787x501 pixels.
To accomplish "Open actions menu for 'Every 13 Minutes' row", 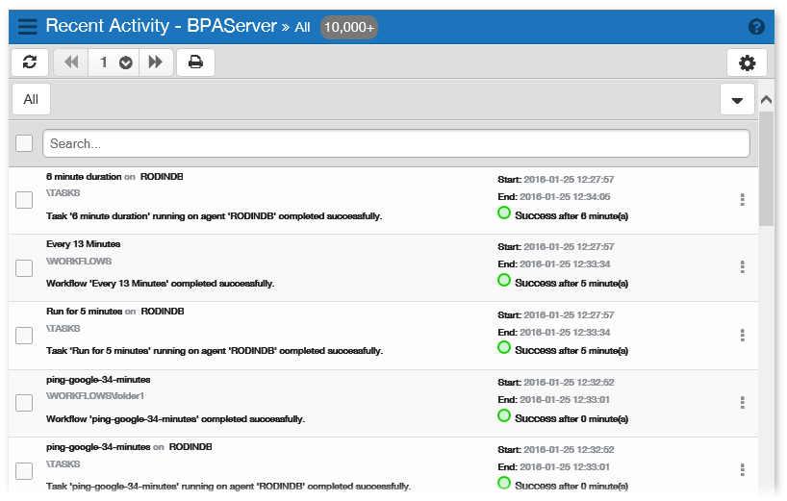I will (742, 267).
